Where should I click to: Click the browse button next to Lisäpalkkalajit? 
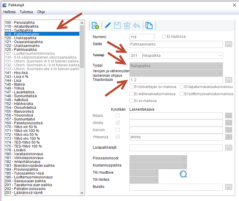tap(229, 147)
